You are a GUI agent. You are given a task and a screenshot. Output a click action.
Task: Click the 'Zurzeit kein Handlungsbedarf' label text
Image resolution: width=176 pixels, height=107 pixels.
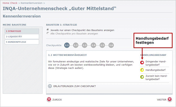(156, 77)
